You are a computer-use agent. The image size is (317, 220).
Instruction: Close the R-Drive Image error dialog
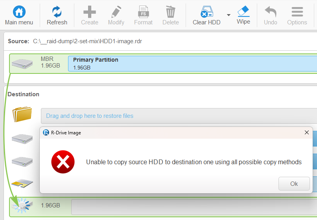coord(307,132)
